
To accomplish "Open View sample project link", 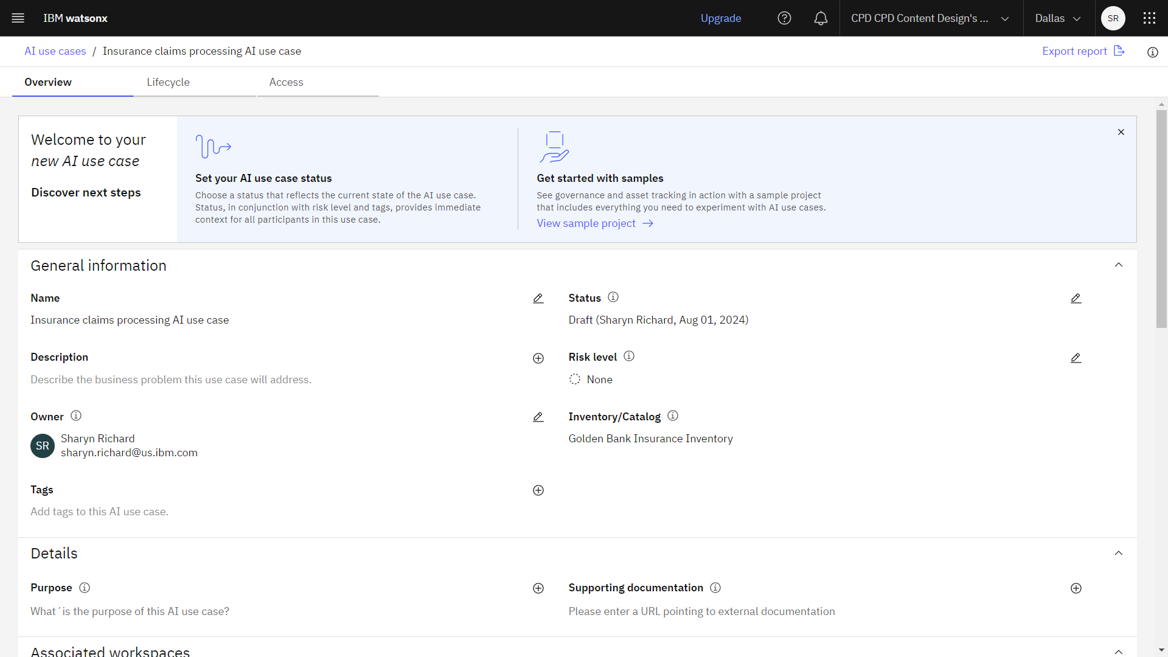I will (595, 223).
